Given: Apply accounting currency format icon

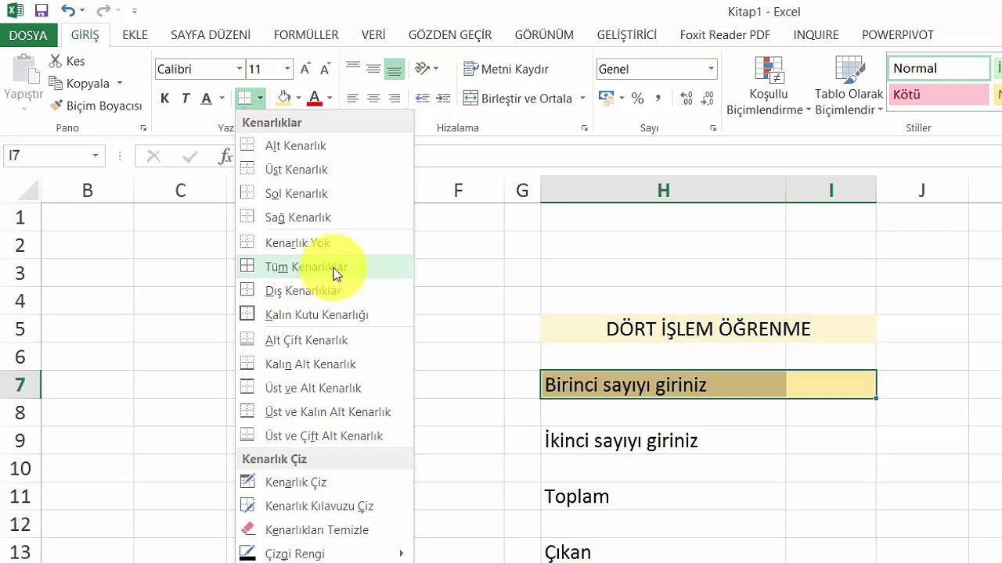Looking at the screenshot, I should click(606, 99).
